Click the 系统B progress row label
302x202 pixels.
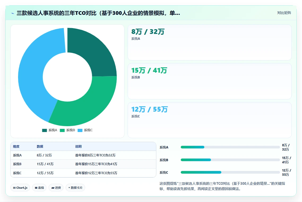164,160
